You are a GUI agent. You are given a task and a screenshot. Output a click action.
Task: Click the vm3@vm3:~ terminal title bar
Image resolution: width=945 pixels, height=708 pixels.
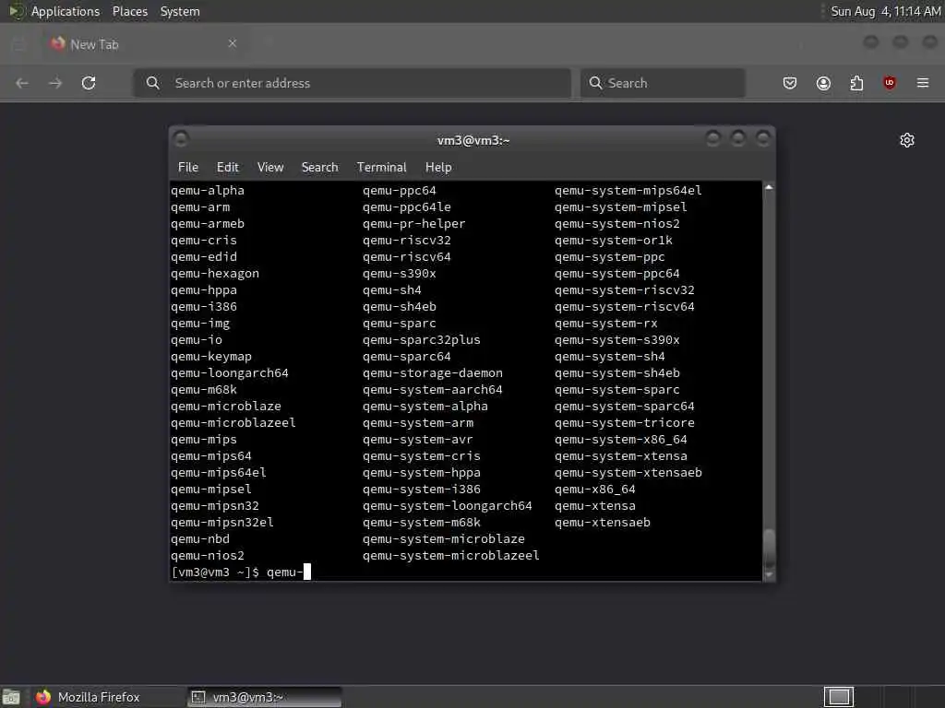point(473,140)
